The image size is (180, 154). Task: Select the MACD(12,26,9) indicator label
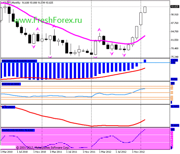click(x=19, y=61)
